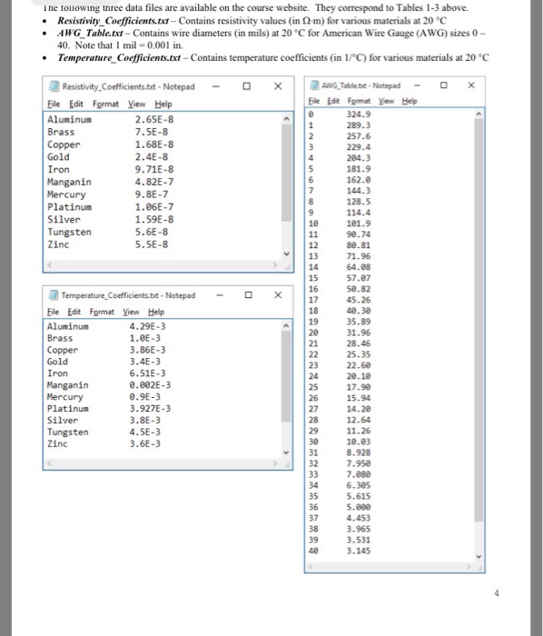Open Format menu in Resistivity_Coefficients window
This screenshot has width=543, height=636.
[x=105, y=104]
